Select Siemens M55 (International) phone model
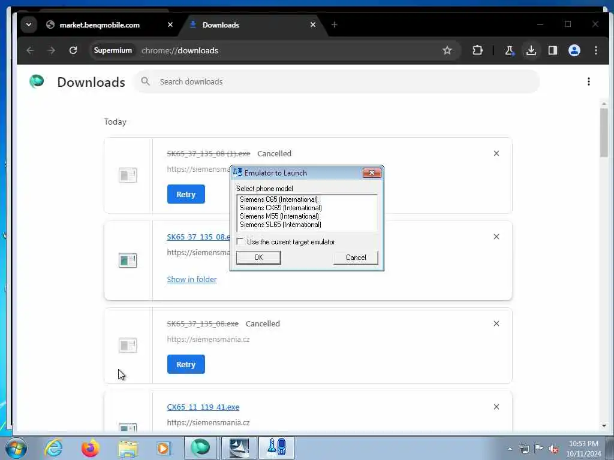 click(x=279, y=216)
